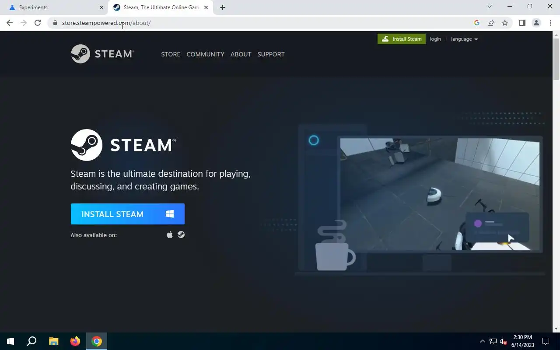Close the Steam browser tab

coord(206,7)
